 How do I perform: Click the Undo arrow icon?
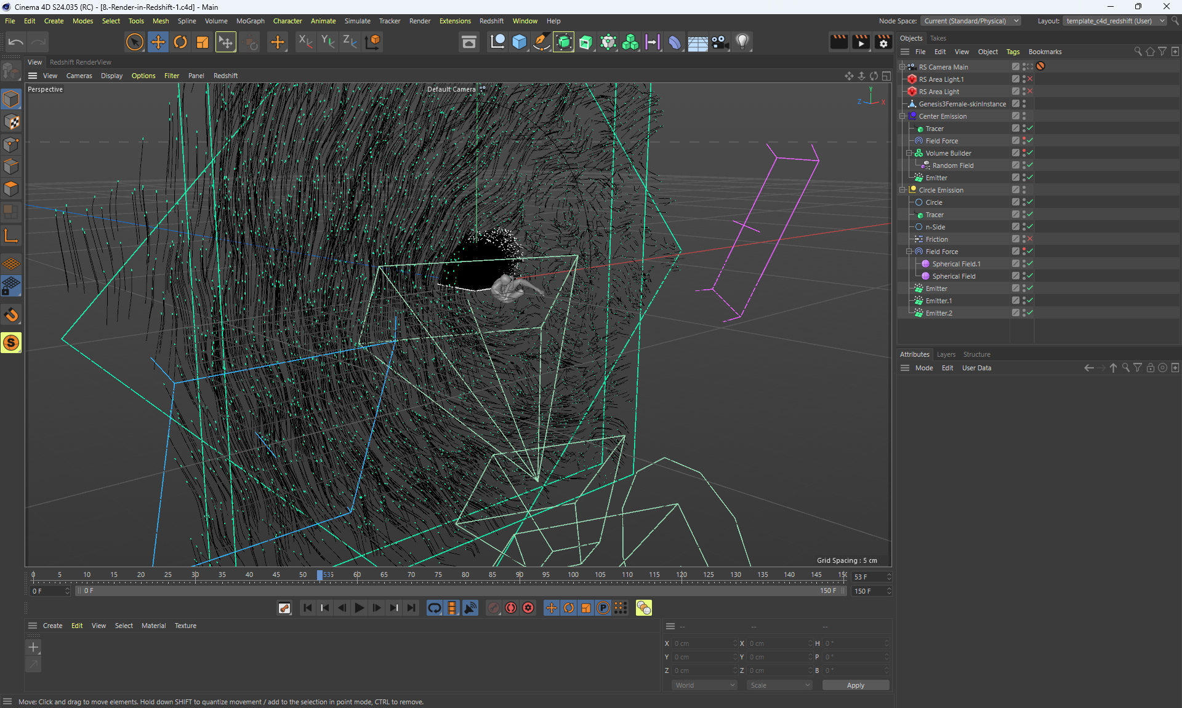click(x=16, y=42)
